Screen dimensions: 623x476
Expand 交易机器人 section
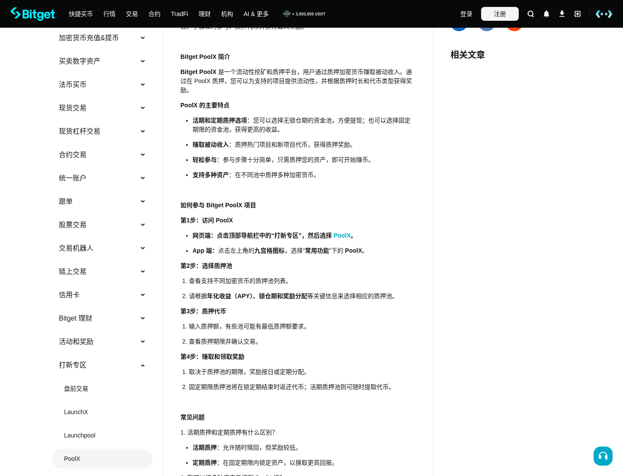click(x=102, y=248)
